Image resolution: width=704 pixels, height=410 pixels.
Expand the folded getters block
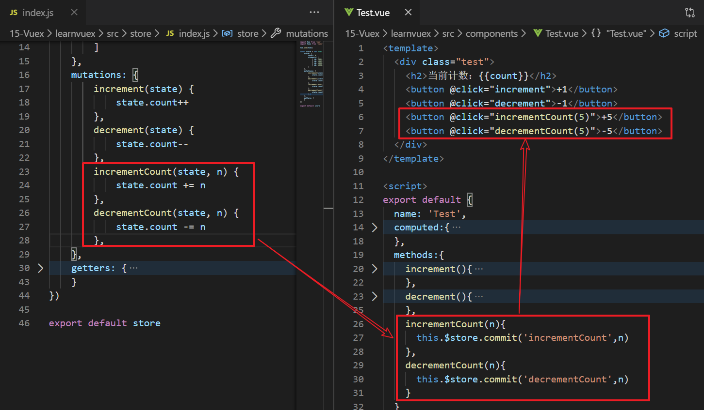pyautogui.click(x=40, y=268)
